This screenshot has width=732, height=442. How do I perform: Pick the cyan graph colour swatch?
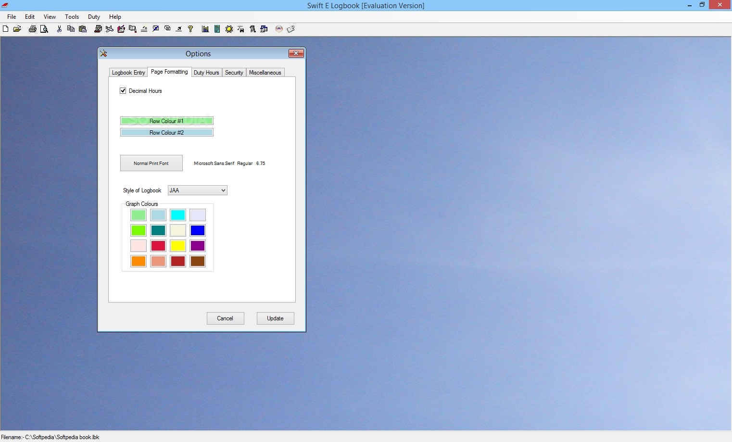point(178,215)
